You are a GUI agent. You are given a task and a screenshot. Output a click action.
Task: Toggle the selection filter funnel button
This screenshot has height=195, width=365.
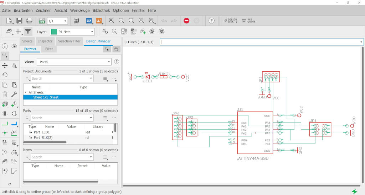coord(28,32)
